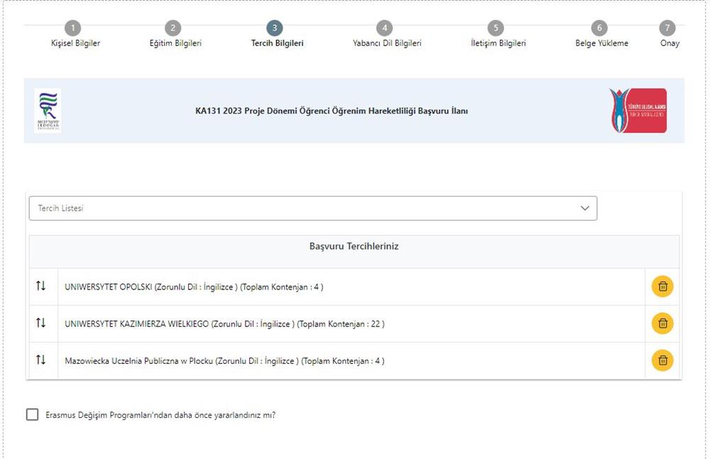Click reorder arrows for KAZIMIERZA WIELKIEGO row
The height and width of the screenshot is (459, 710).
[40, 323]
